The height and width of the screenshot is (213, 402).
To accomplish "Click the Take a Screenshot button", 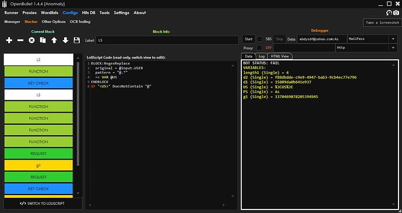I will click(x=382, y=23).
